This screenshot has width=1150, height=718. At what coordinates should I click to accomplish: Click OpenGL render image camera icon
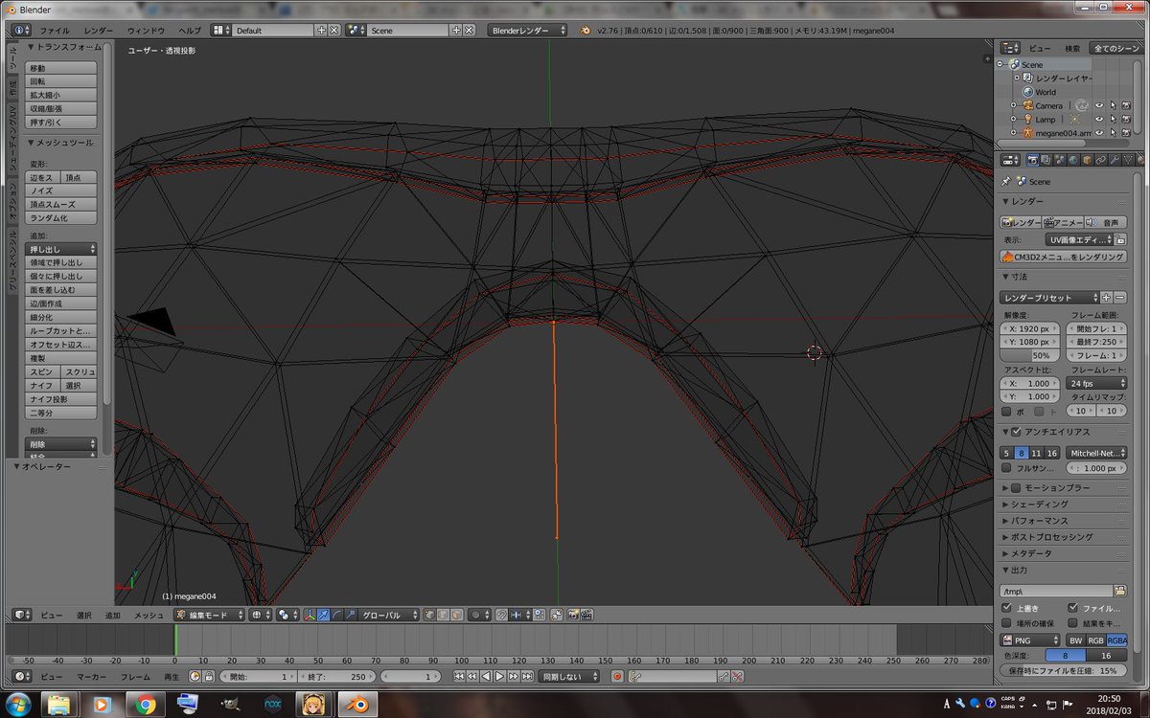coord(572,616)
